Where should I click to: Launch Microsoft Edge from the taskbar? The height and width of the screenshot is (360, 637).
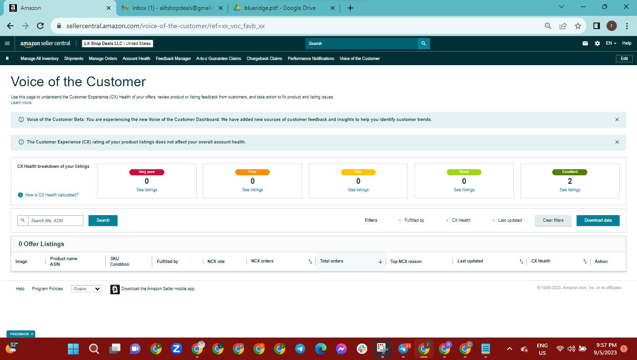[321, 349]
